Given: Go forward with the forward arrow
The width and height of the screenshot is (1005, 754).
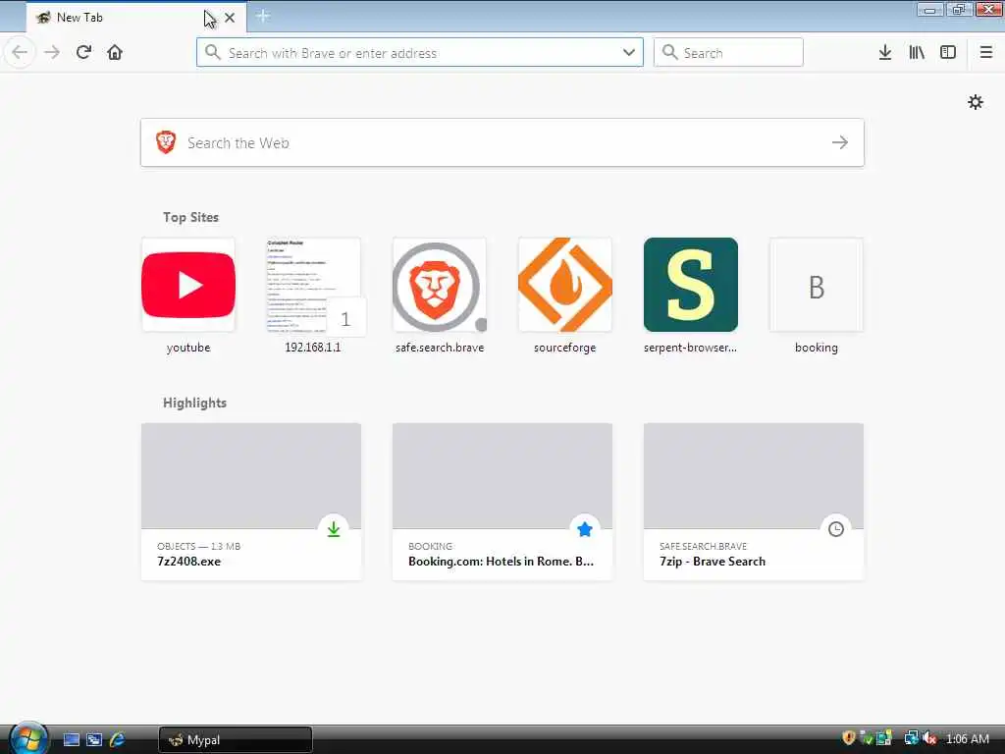Looking at the screenshot, I should [x=52, y=52].
